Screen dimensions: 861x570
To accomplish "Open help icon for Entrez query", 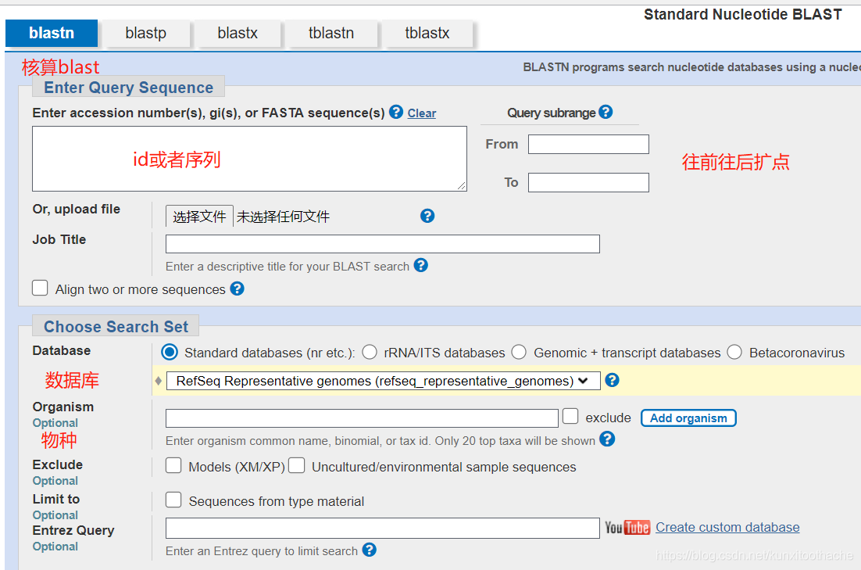I will coord(369,550).
